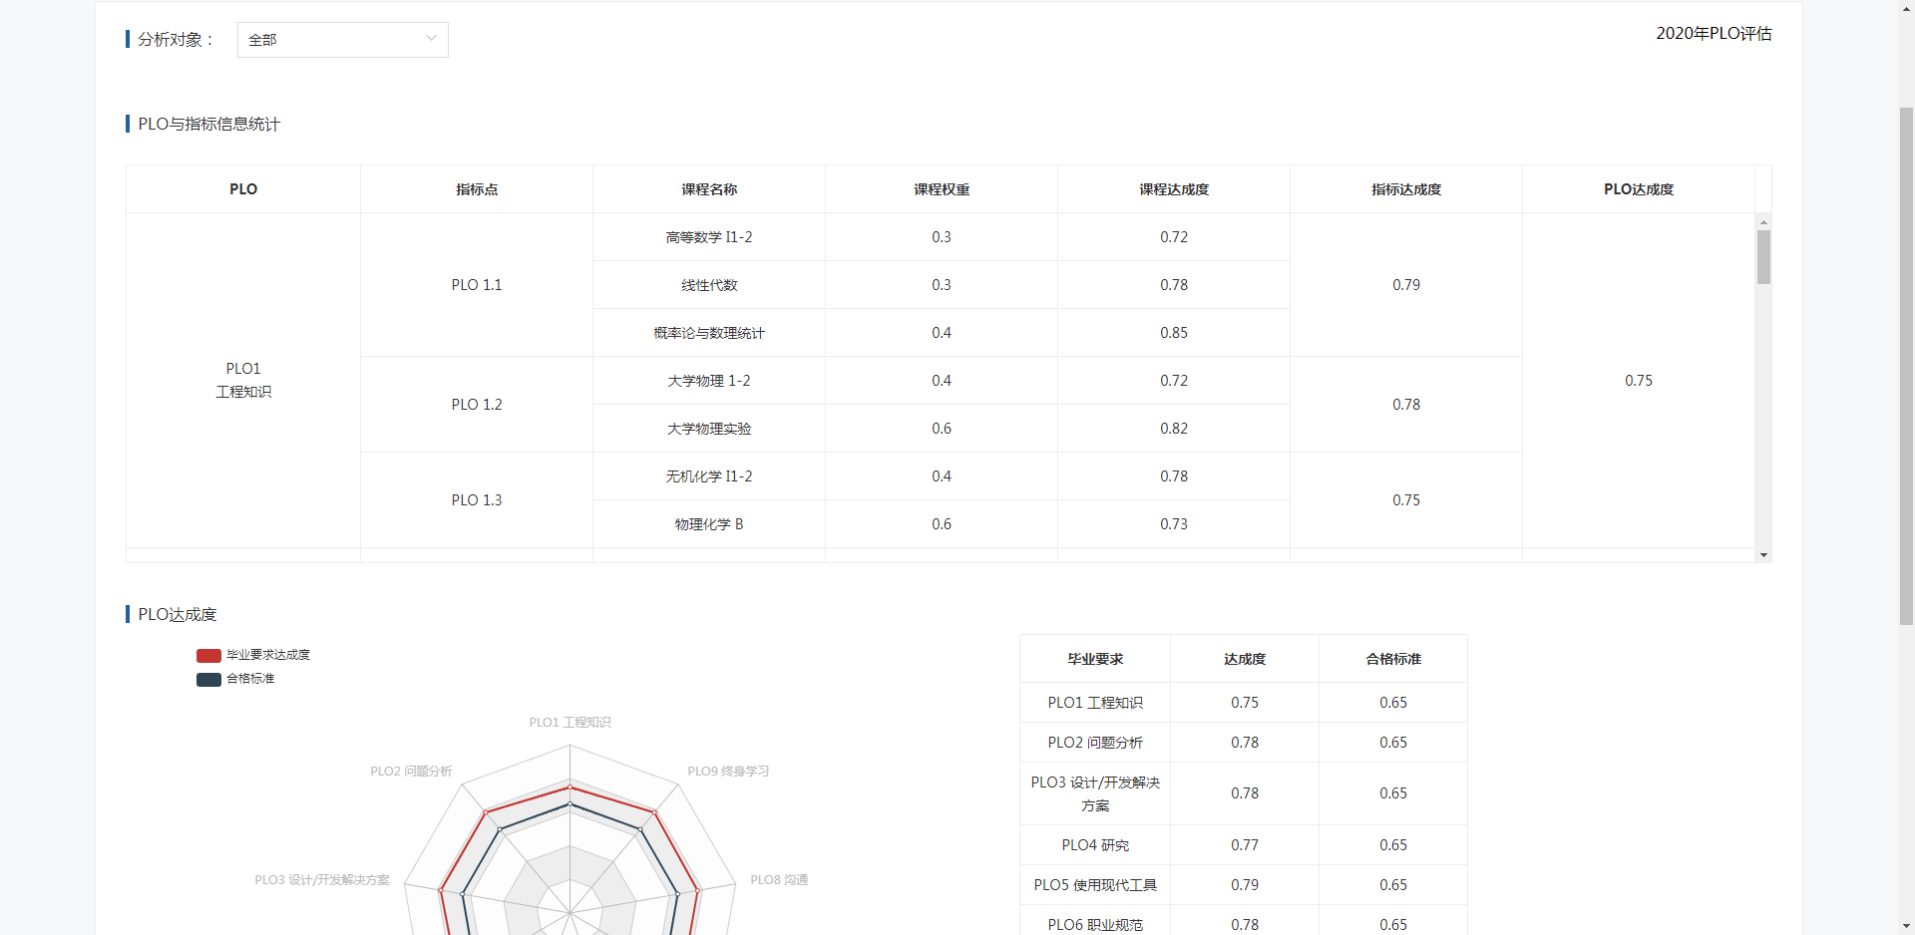This screenshot has height=935, width=1915.
Task: Click the page's vertical scrollbar thumb
Action: pos(1906,364)
